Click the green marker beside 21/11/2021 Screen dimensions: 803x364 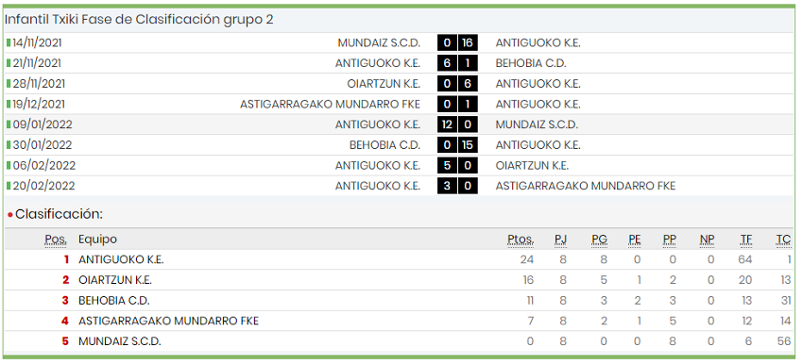9,63
